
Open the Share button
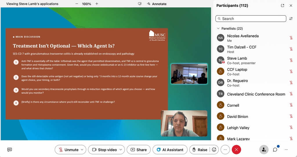(x=139, y=150)
